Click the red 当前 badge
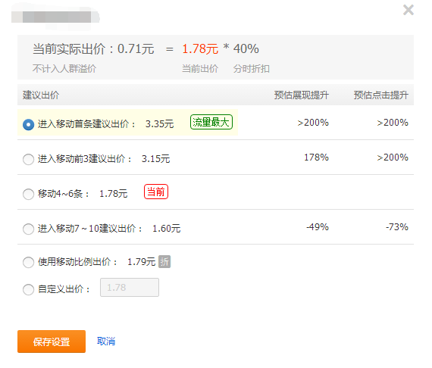 [x=156, y=192]
